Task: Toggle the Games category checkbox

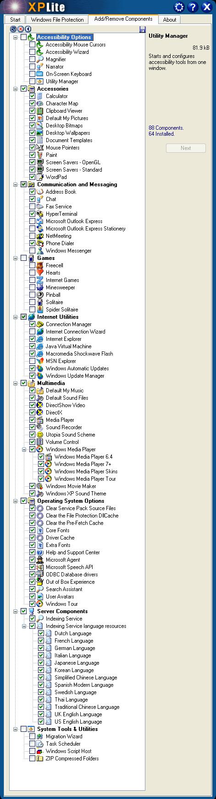Action: 23,258
